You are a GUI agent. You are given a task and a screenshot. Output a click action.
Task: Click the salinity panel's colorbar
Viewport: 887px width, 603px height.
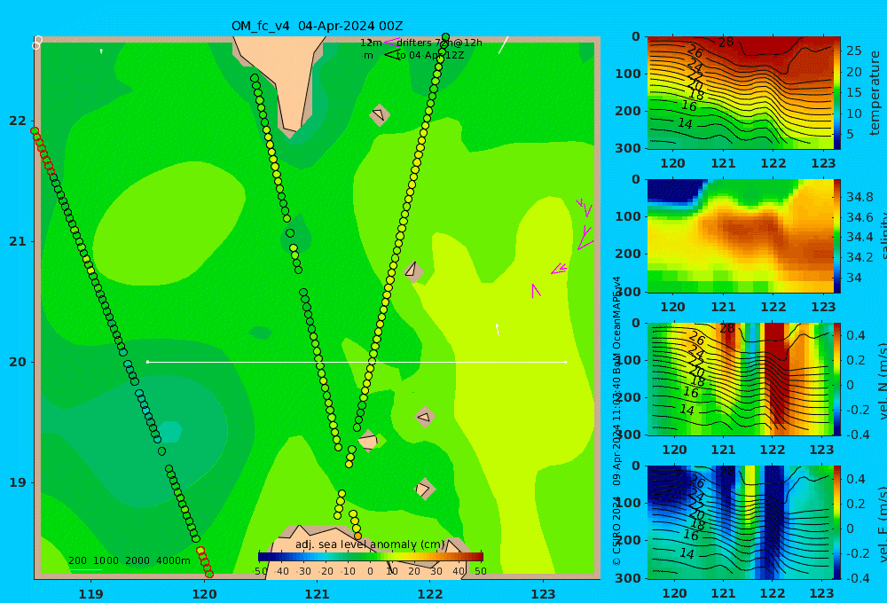(836, 236)
